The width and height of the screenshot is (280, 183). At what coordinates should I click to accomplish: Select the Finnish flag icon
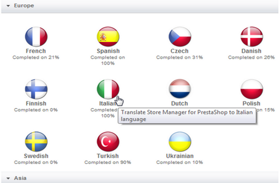click(x=36, y=89)
